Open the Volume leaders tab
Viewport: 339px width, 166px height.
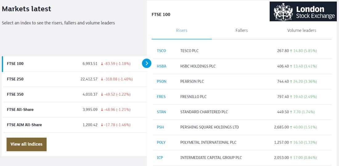[302, 31]
